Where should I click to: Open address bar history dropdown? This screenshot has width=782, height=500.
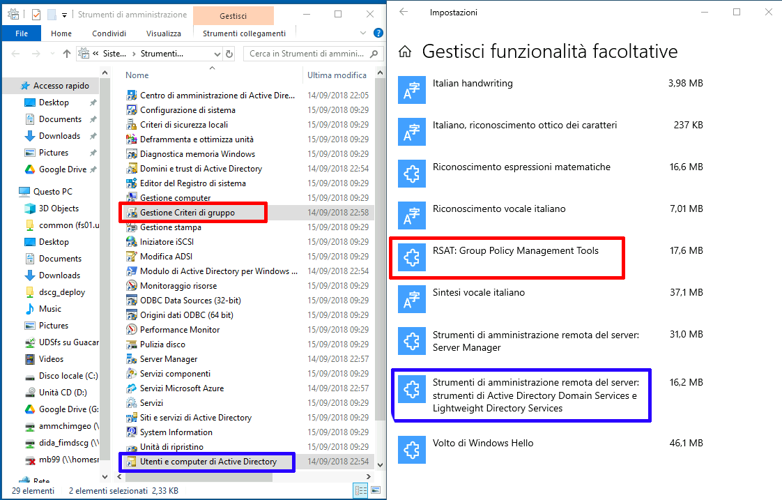click(217, 54)
